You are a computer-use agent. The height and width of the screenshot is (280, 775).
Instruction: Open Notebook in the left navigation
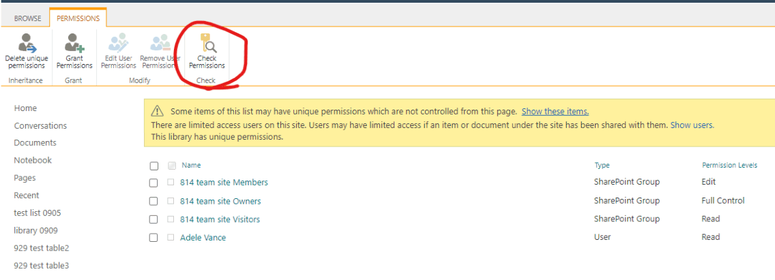[x=33, y=161]
